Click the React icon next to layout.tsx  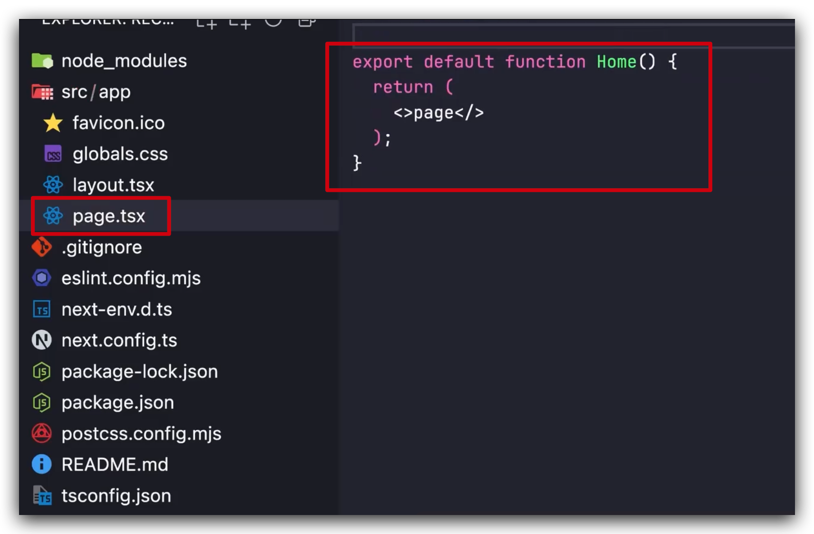(x=53, y=185)
